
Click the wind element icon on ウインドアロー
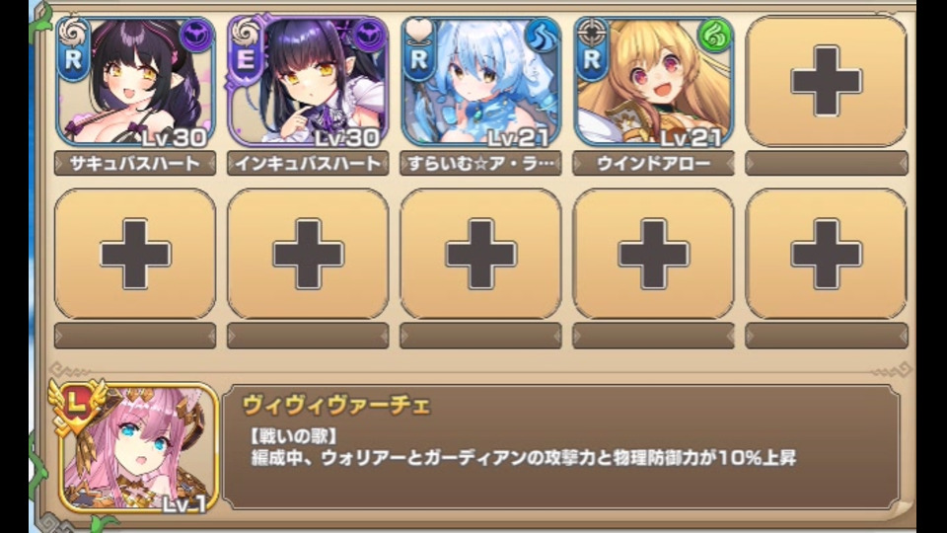pyautogui.click(x=715, y=37)
